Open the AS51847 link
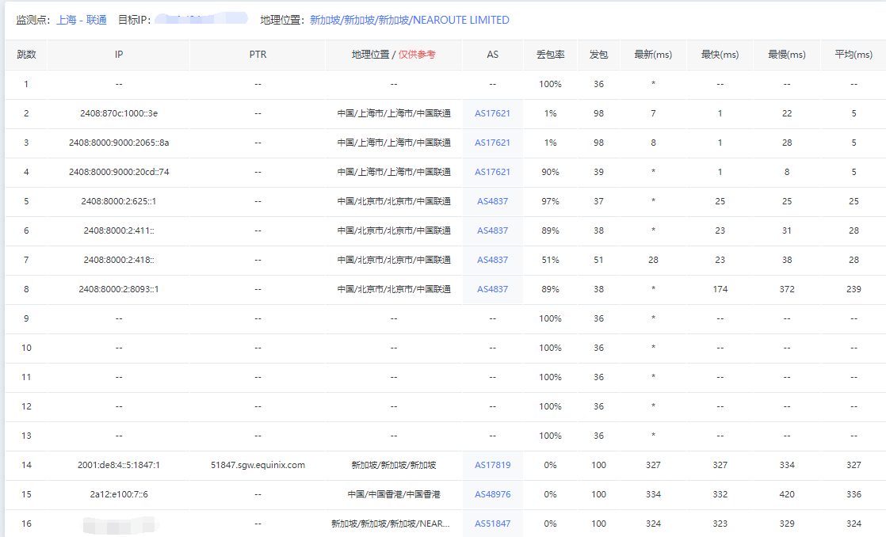Screen dimensions: 886x537 click(x=492, y=524)
